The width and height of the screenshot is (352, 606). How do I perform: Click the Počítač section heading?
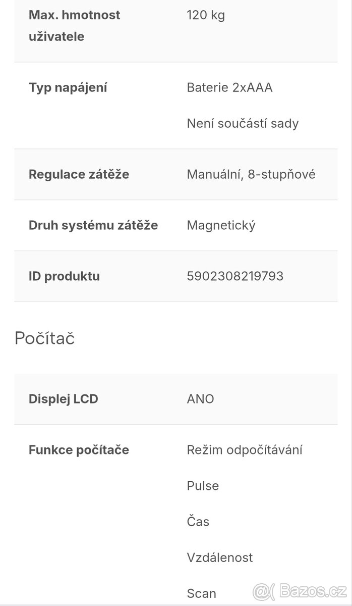44,338
